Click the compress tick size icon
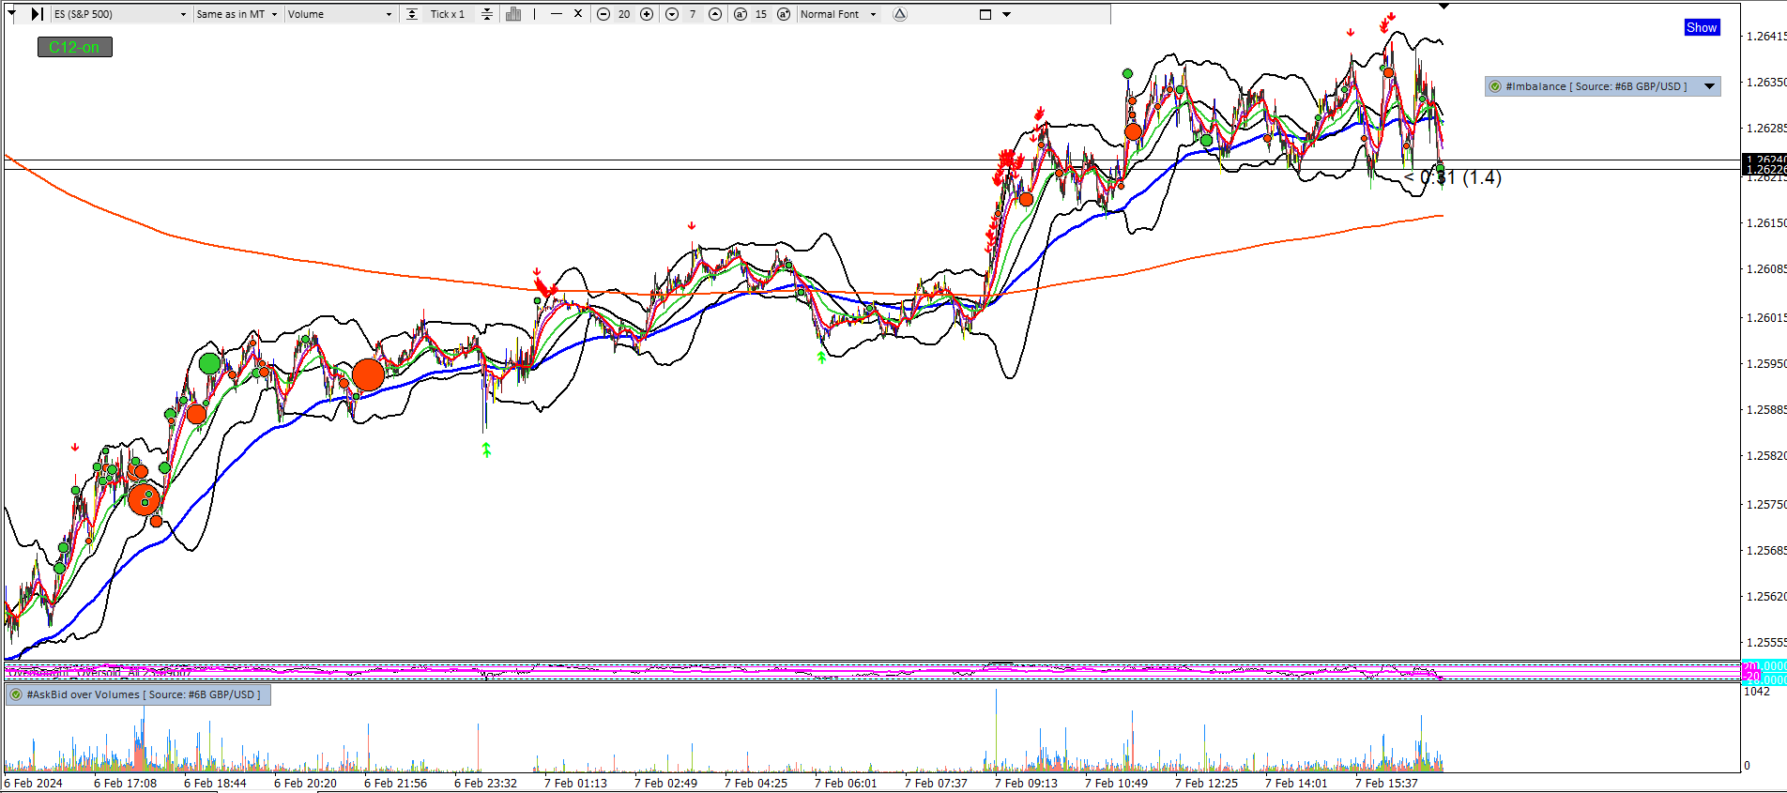Image resolution: width=1787 pixels, height=793 pixels. 486,14
